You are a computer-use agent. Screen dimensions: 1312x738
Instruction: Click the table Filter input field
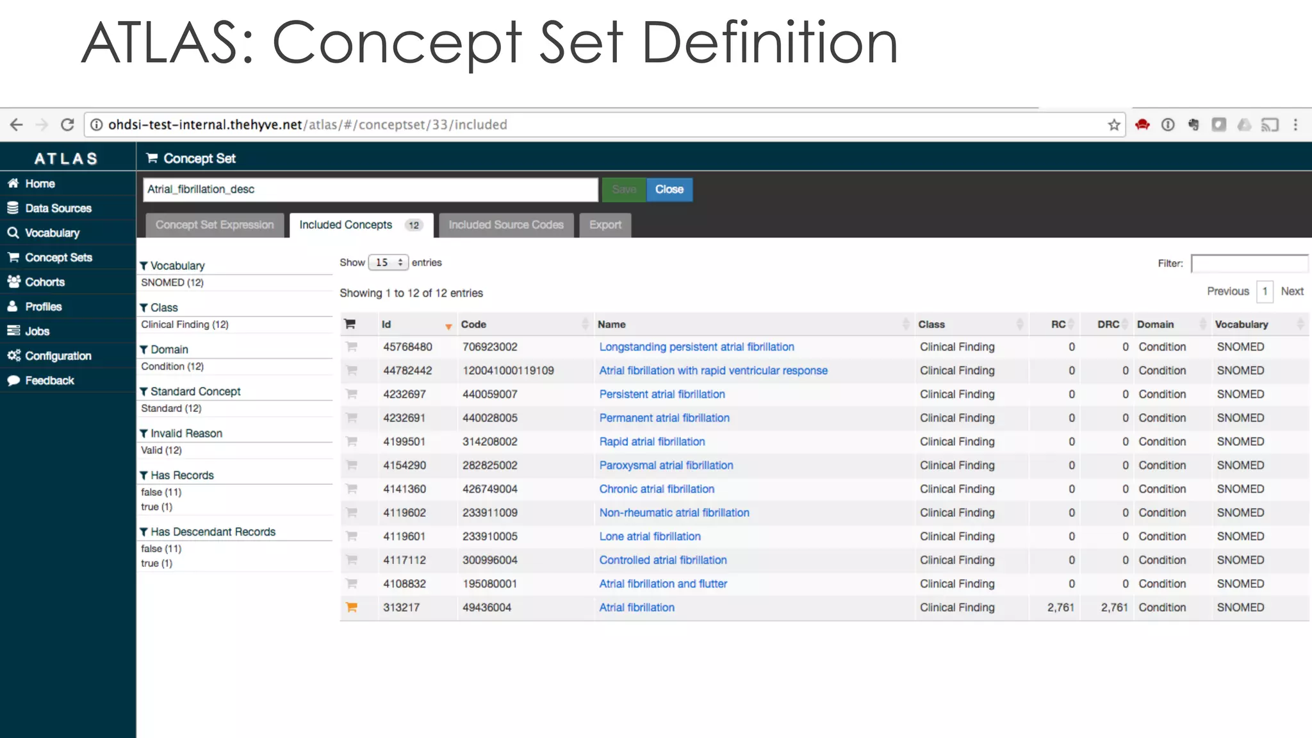pos(1249,263)
